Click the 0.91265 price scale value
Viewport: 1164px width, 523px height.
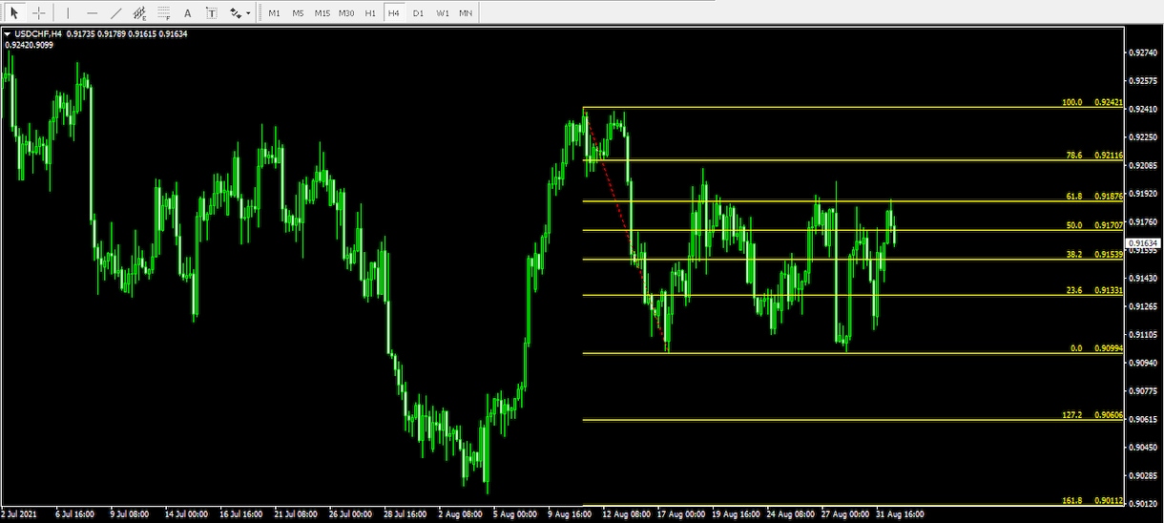click(1142, 306)
